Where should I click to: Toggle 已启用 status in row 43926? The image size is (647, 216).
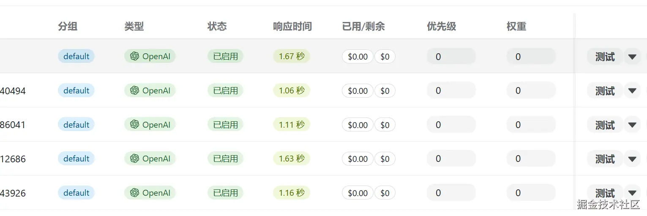[x=225, y=193]
